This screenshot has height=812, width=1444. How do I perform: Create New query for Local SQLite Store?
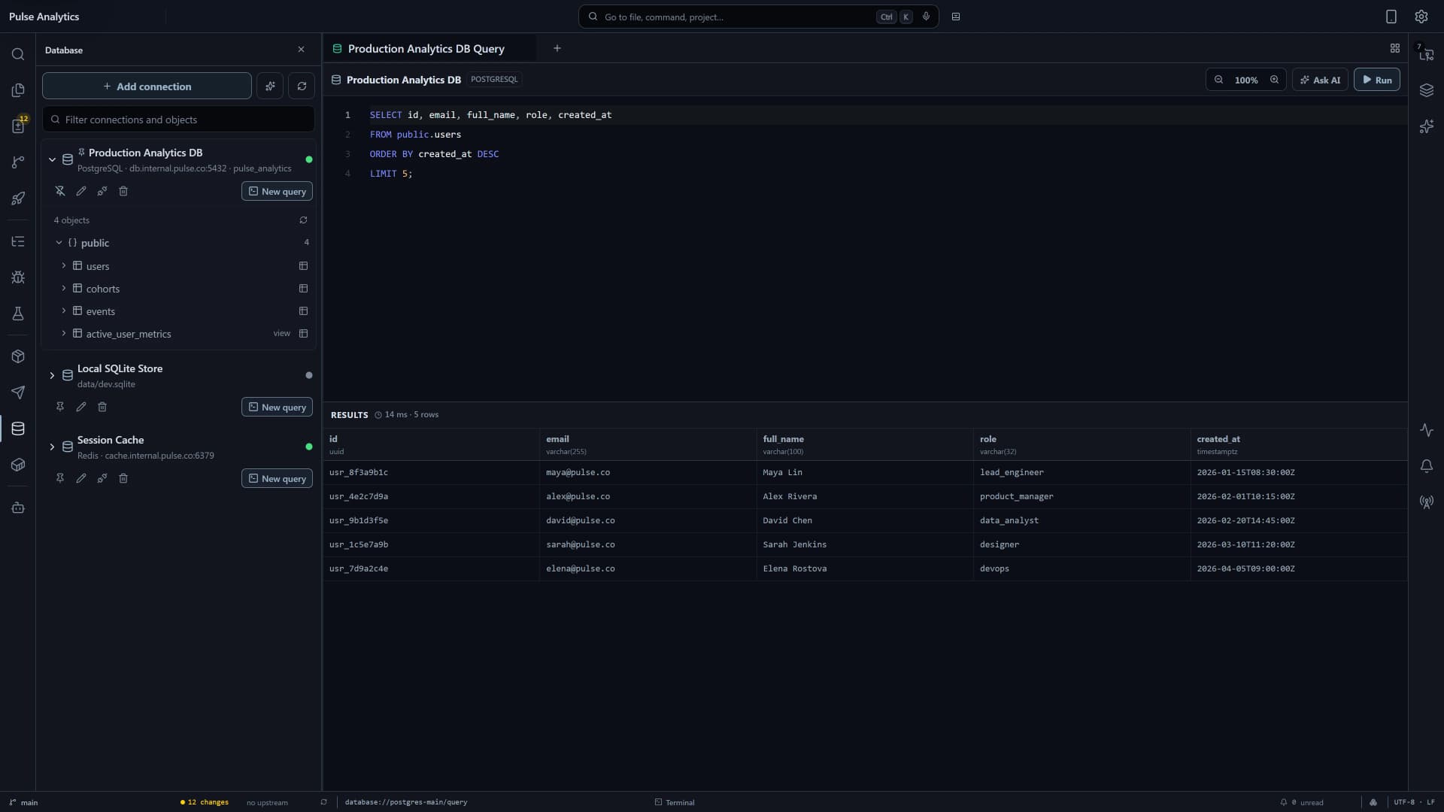click(277, 407)
